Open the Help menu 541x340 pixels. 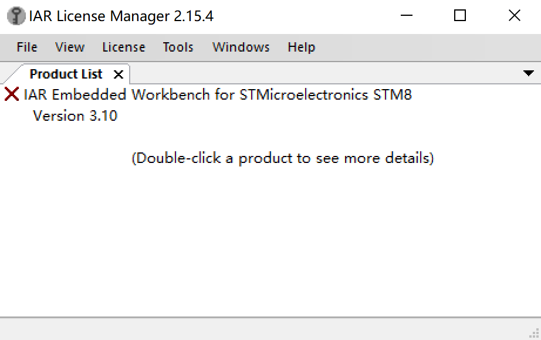tap(301, 47)
